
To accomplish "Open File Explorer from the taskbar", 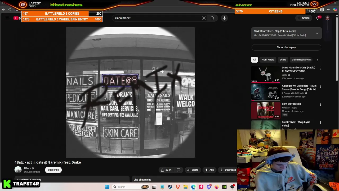I will (x=186, y=187).
